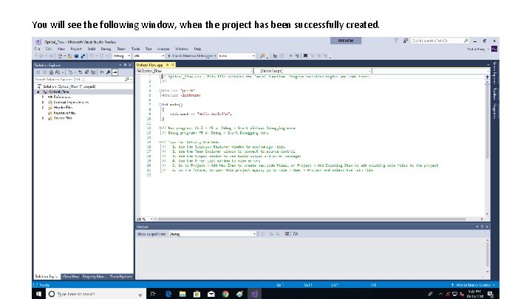
Task: Click the Refresh icon in Solution Explorer toolbar
Action: [x=80, y=72]
